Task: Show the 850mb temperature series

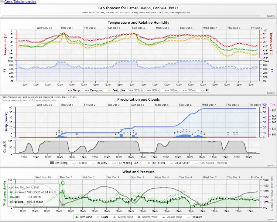Action: 154,90
